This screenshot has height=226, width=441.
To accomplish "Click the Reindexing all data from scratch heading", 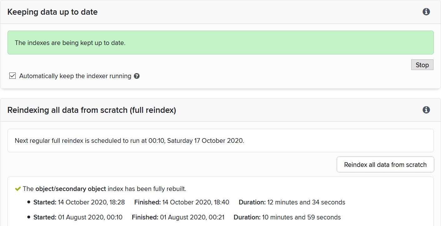I will tap(92, 110).
